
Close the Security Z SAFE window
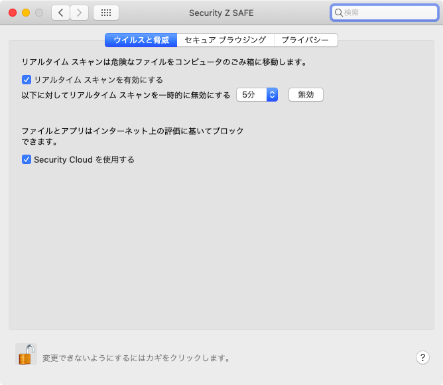click(x=13, y=13)
